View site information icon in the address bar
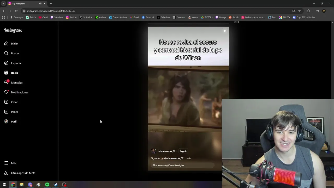Screen dimensions: 334x188 click(x=24, y=11)
